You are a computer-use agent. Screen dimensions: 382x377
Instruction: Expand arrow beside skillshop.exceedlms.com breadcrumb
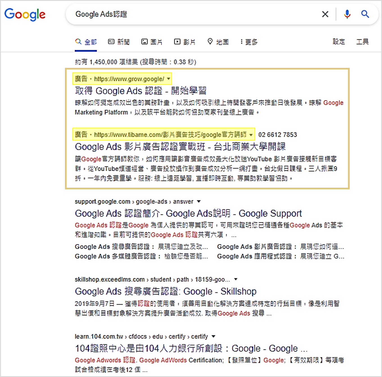pos(236,279)
